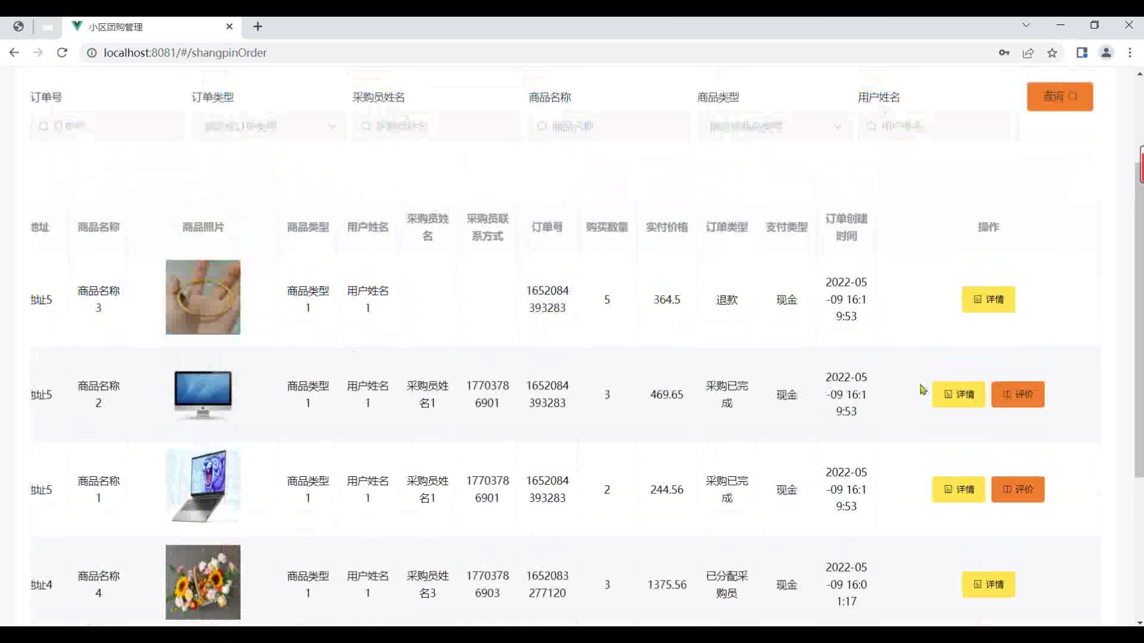Bookmark the page with the star icon

click(1052, 52)
